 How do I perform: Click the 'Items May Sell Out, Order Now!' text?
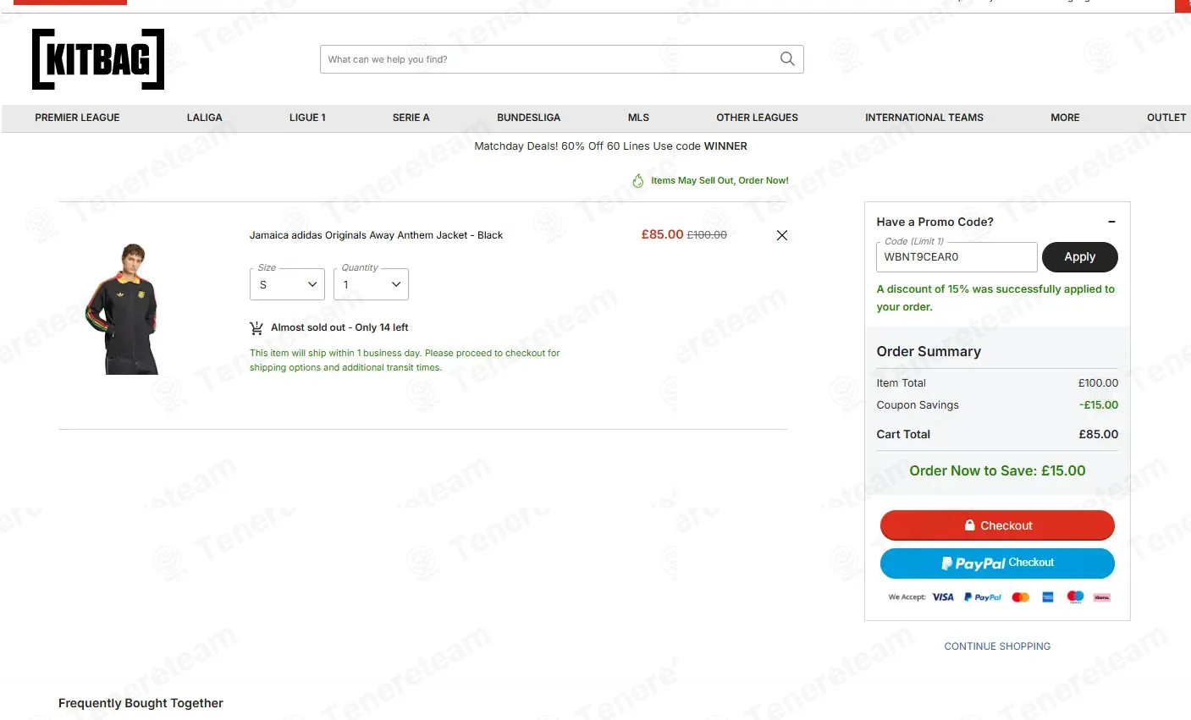click(x=720, y=181)
